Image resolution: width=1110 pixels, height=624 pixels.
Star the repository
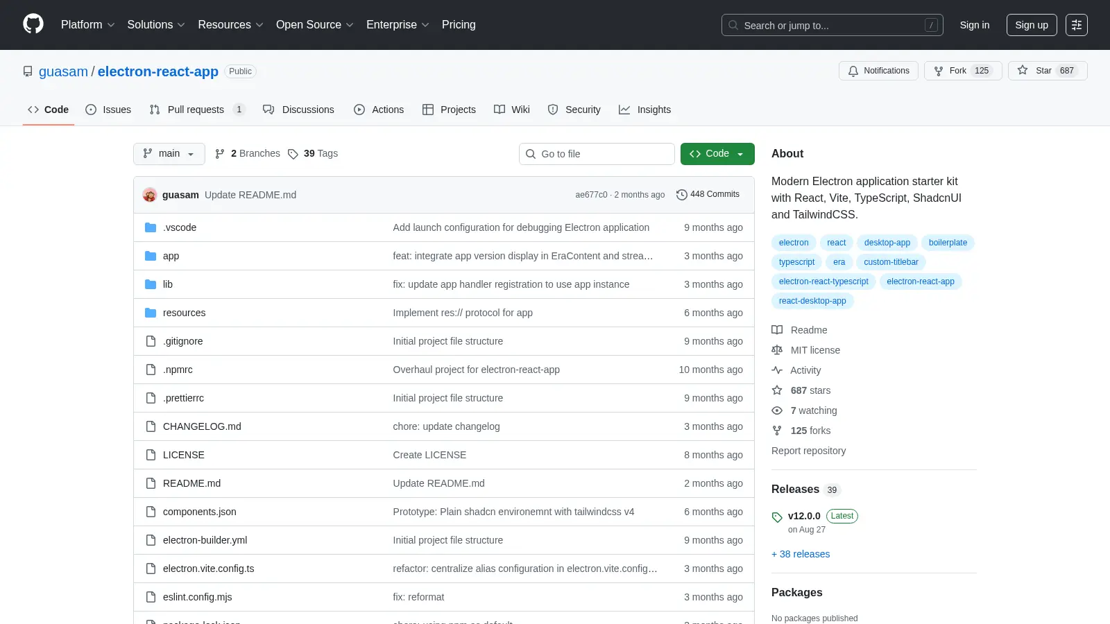[1048, 71]
